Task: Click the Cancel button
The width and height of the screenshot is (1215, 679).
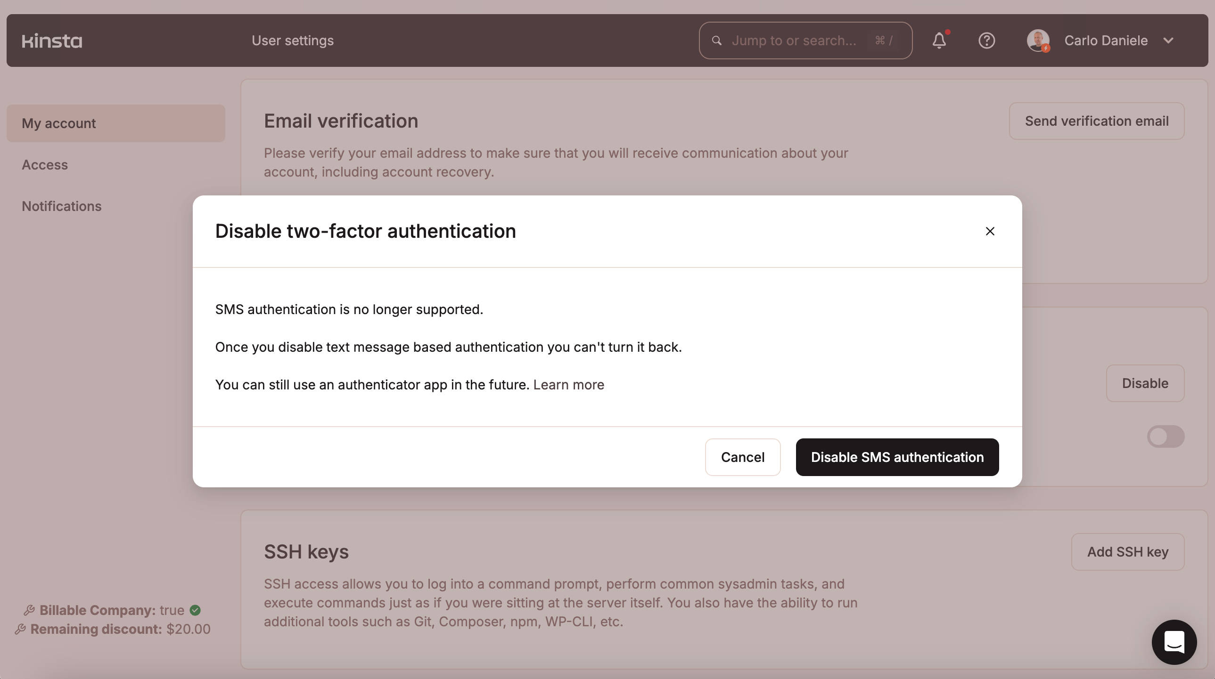Action: [x=742, y=457]
